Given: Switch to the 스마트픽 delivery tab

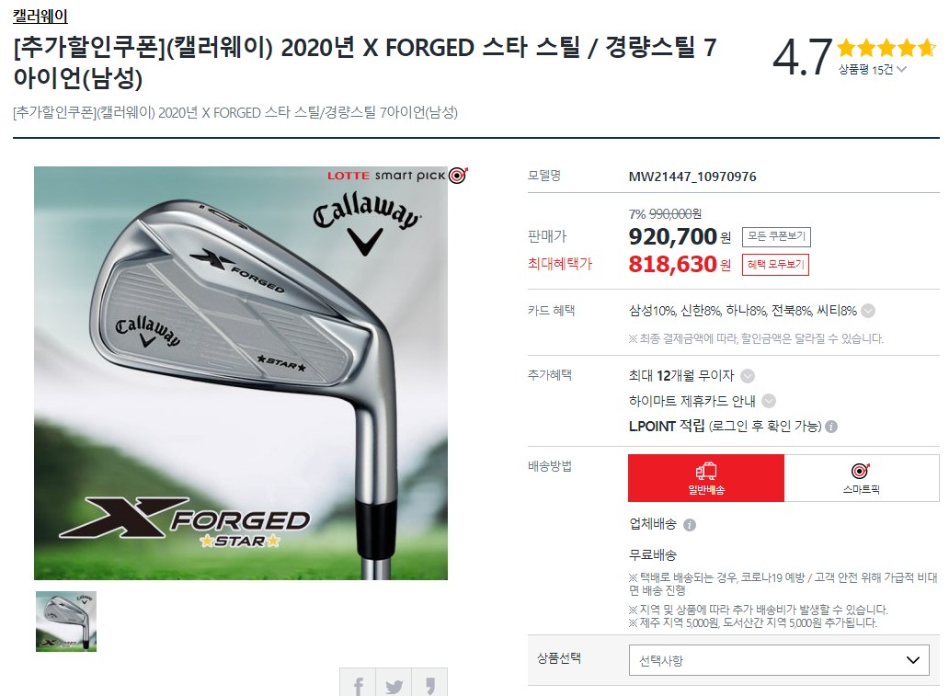Looking at the screenshot, I should (x=862, y=478).
